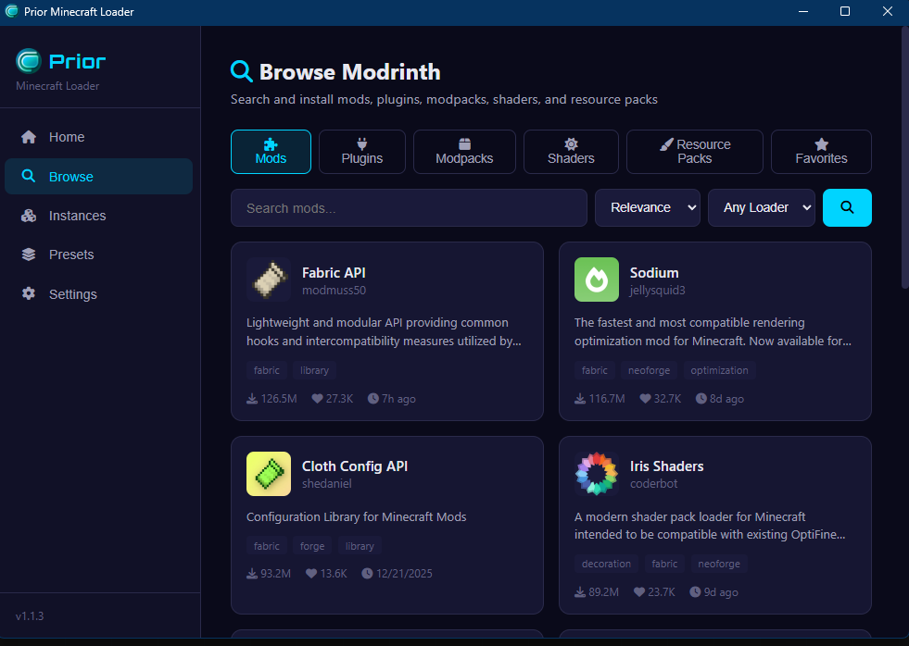Click the Cloth Config API icon
This screenshot has width=909, height=646.
pos(268,473)
